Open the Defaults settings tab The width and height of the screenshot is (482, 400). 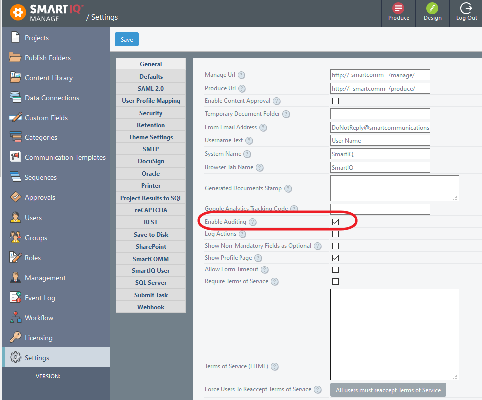[151, 76]
